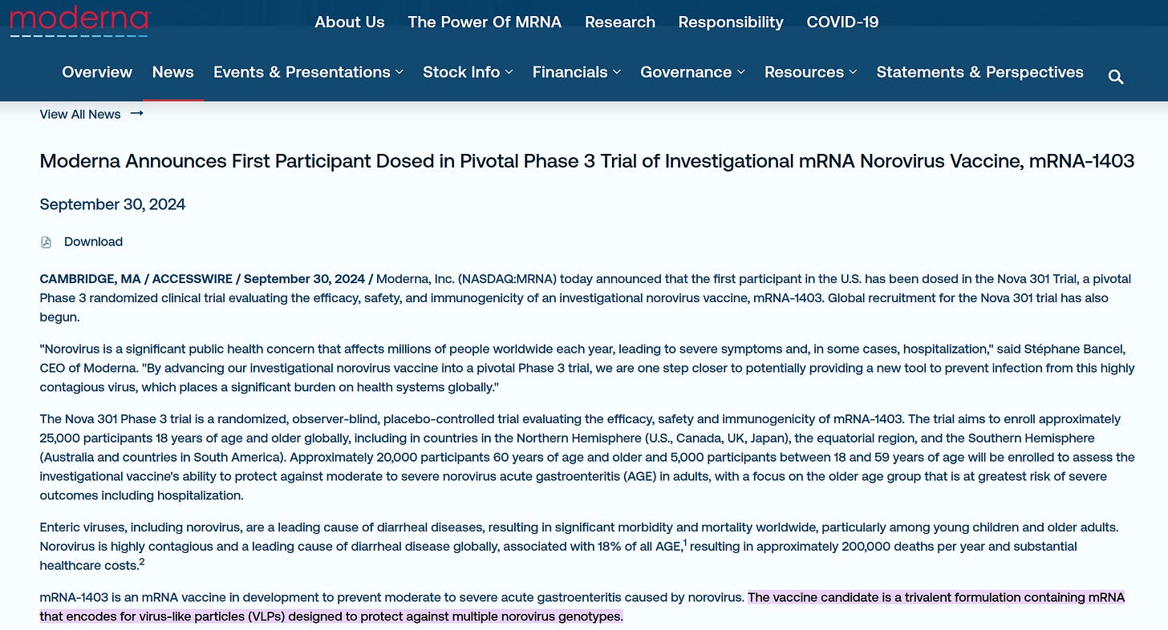Click the Download link
Screen dimensions: 1168x630
tap(93, 242)
